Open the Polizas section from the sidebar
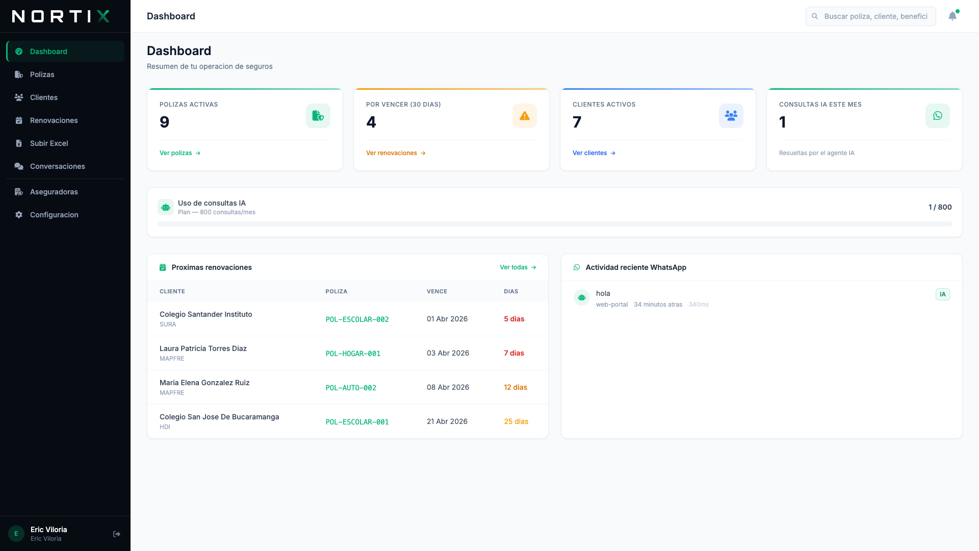This screenshot has width=979, height=551. pos(42,74)
